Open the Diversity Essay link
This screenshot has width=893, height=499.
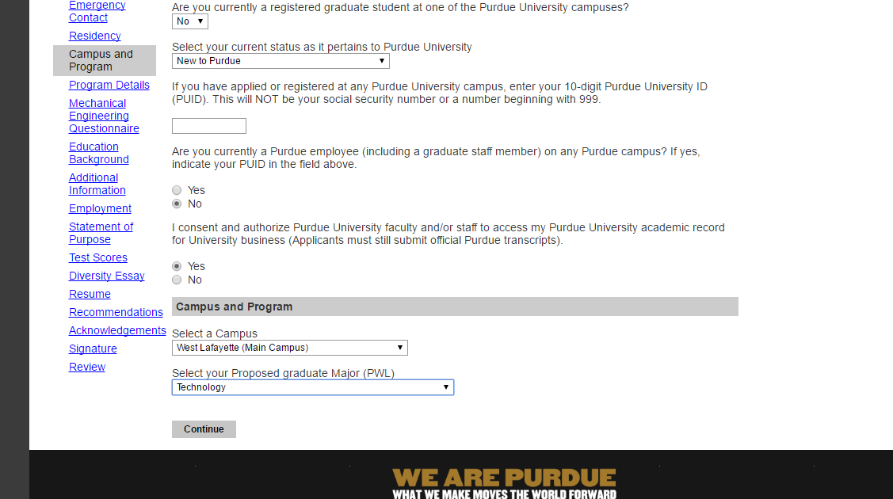pos(107,276)
